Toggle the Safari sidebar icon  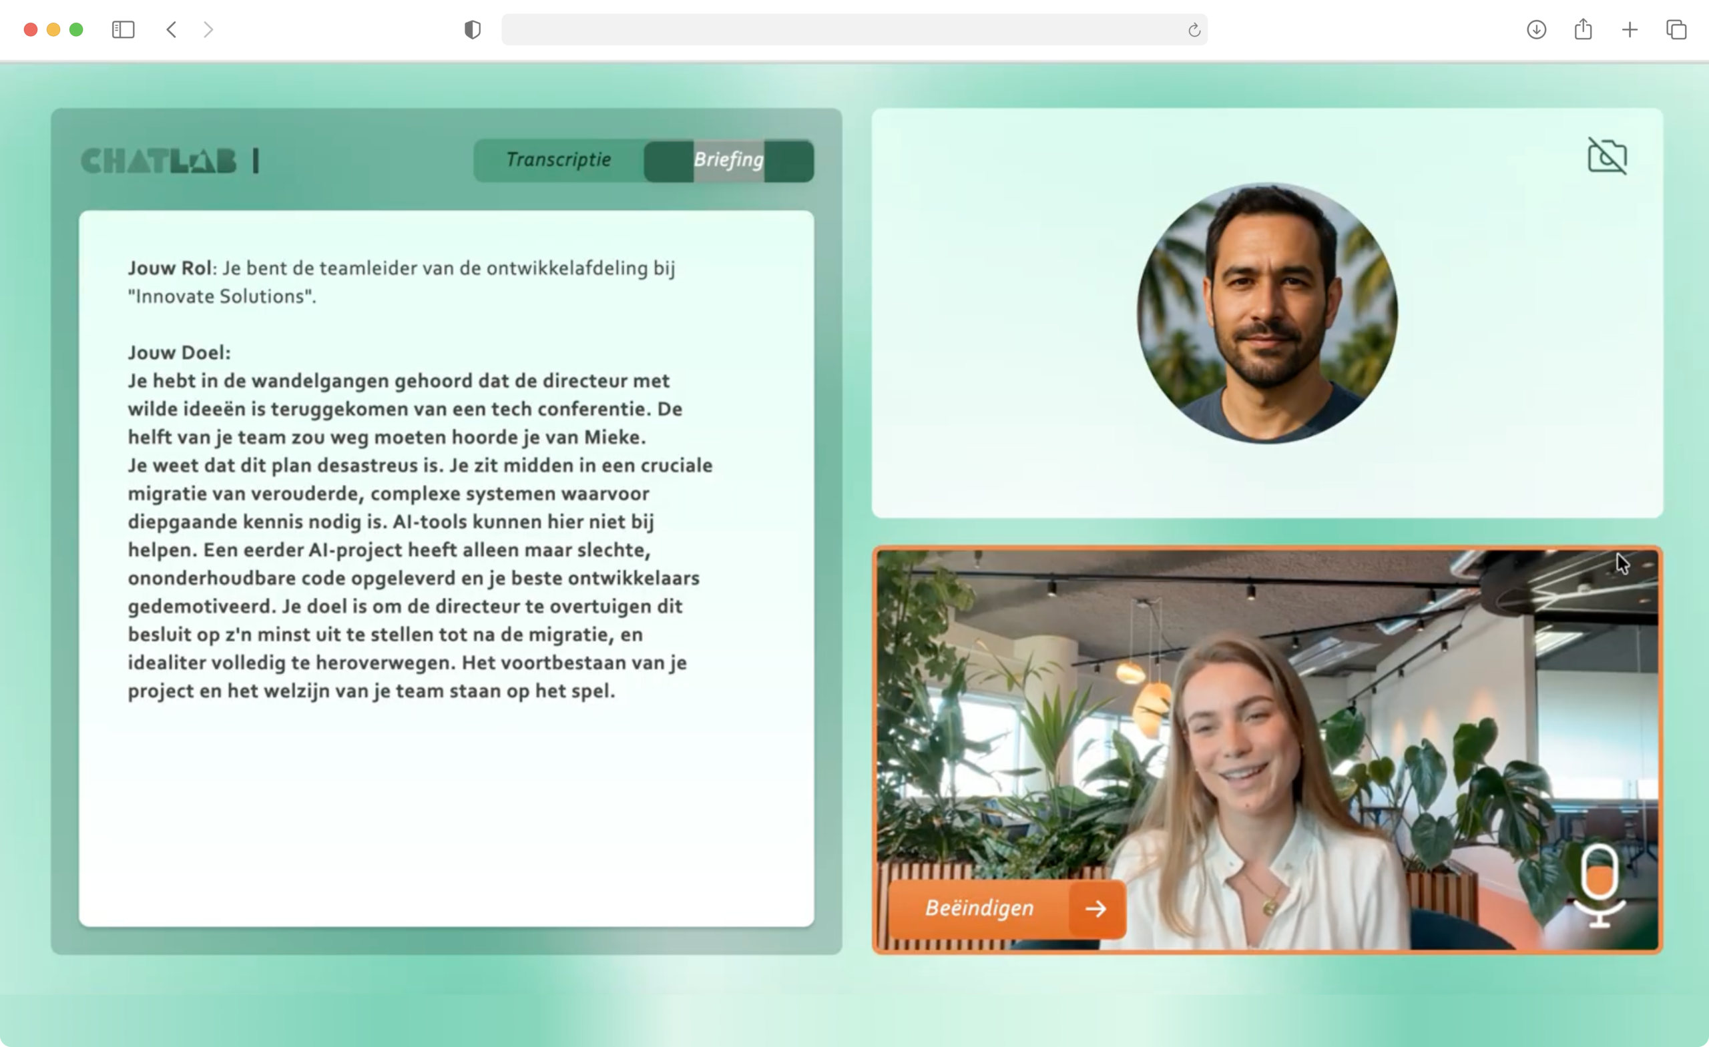click(x=123, y=30)
